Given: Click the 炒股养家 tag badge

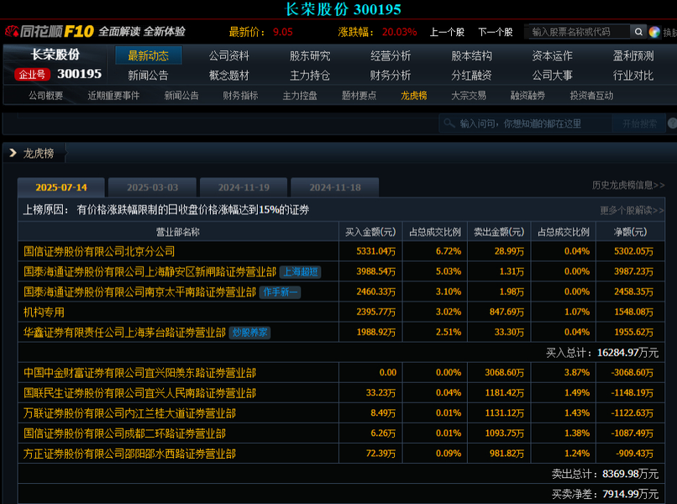Looking at the screenshot, I should click(249, 332).
